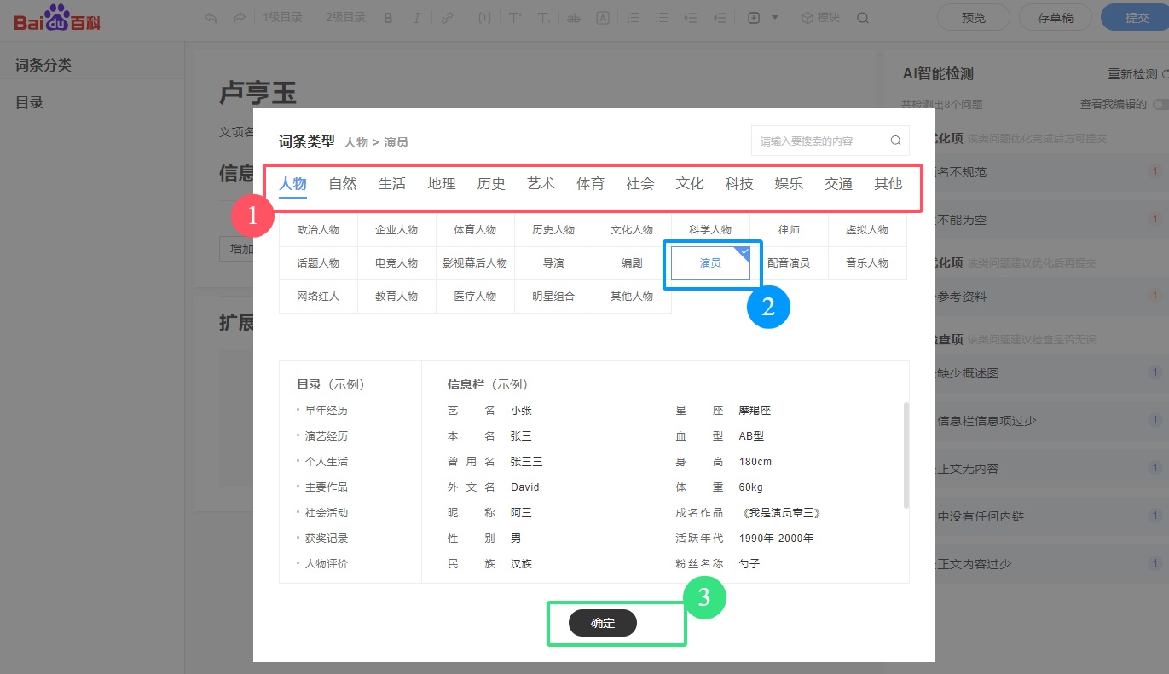Screen dimensions: 1169x674
Task: Choose the 律师 entry type
Action: (x=789, y=230)
